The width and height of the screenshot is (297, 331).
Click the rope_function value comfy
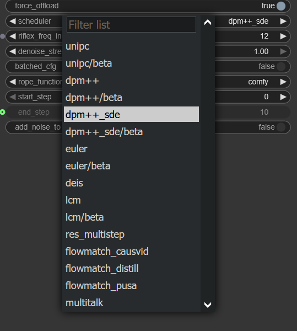click(x=258, y=82)
